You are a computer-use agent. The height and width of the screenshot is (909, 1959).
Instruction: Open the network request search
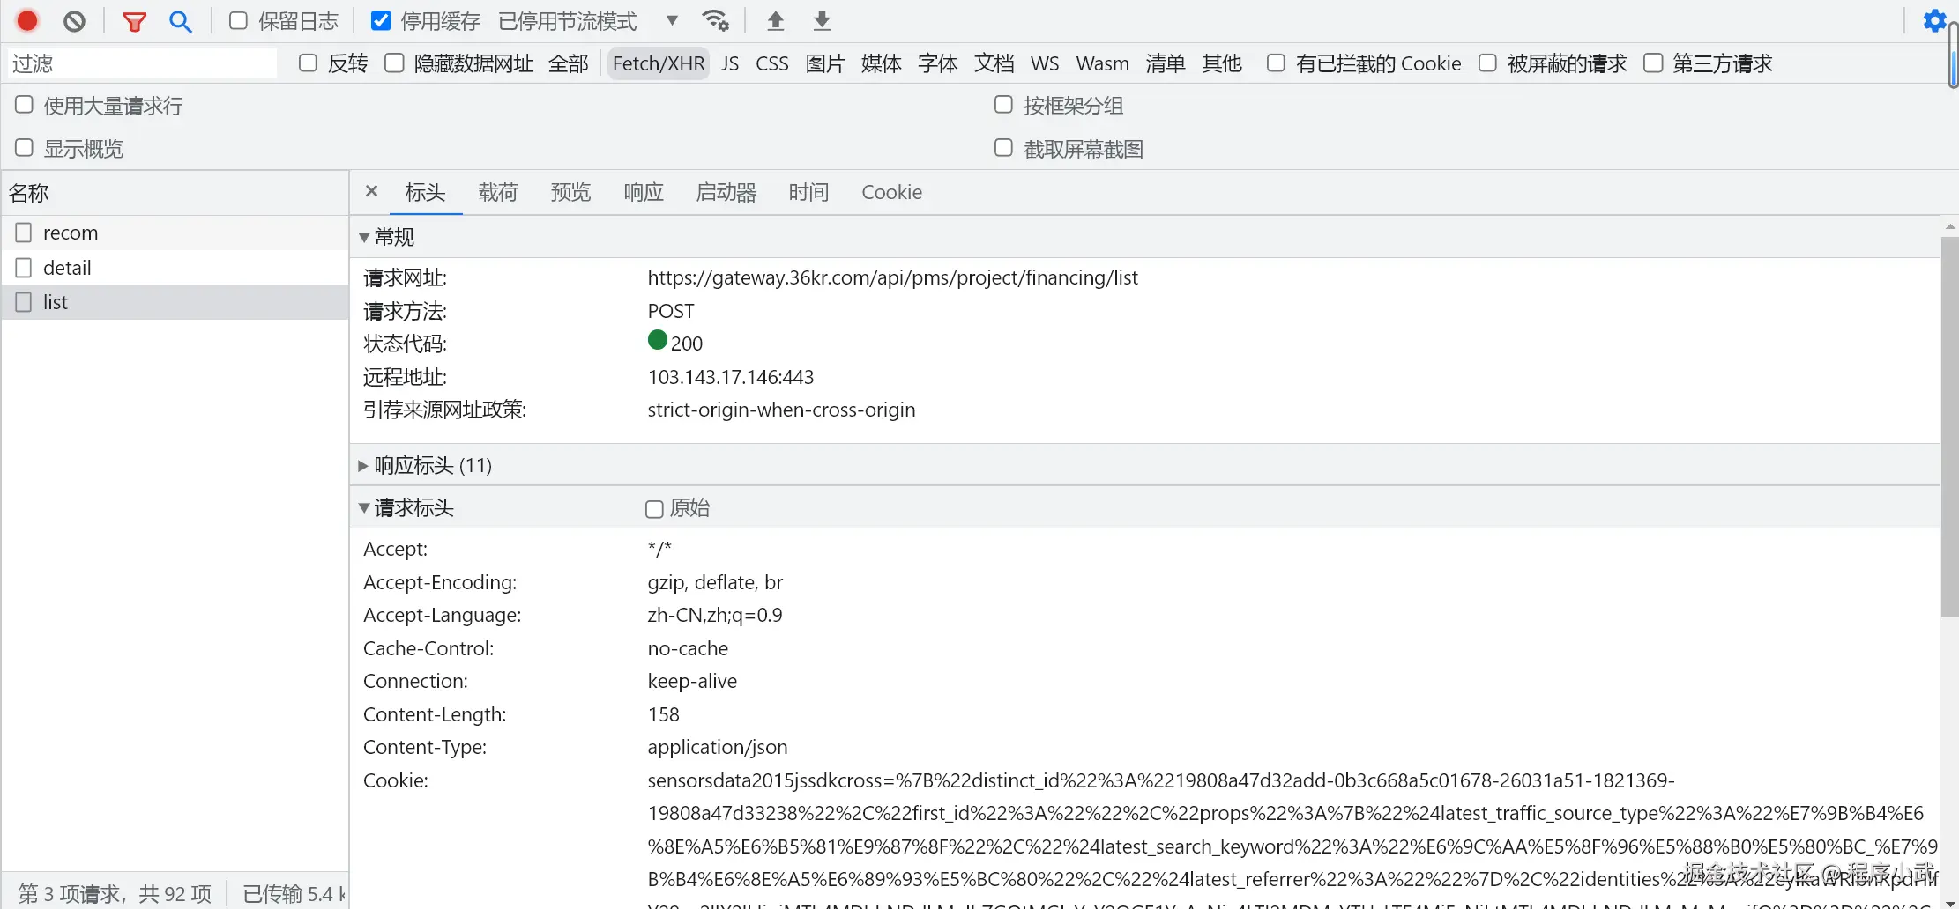coord(180,19)
